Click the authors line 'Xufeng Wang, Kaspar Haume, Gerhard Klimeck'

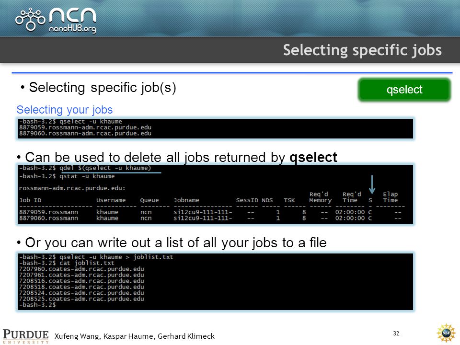tap(134, 336)
